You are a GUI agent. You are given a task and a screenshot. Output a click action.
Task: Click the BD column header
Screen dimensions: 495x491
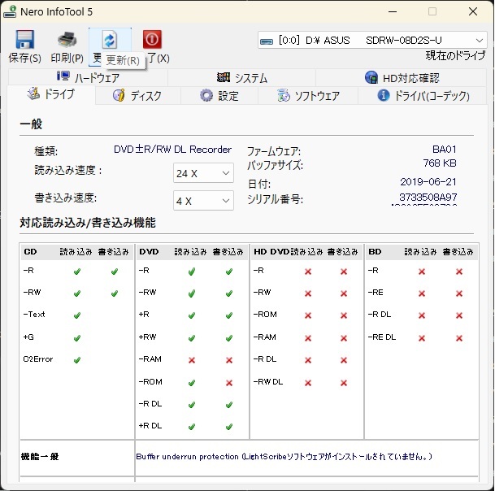click(375, 252)
